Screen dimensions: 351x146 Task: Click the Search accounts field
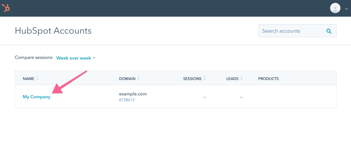[x=297, y=31]
